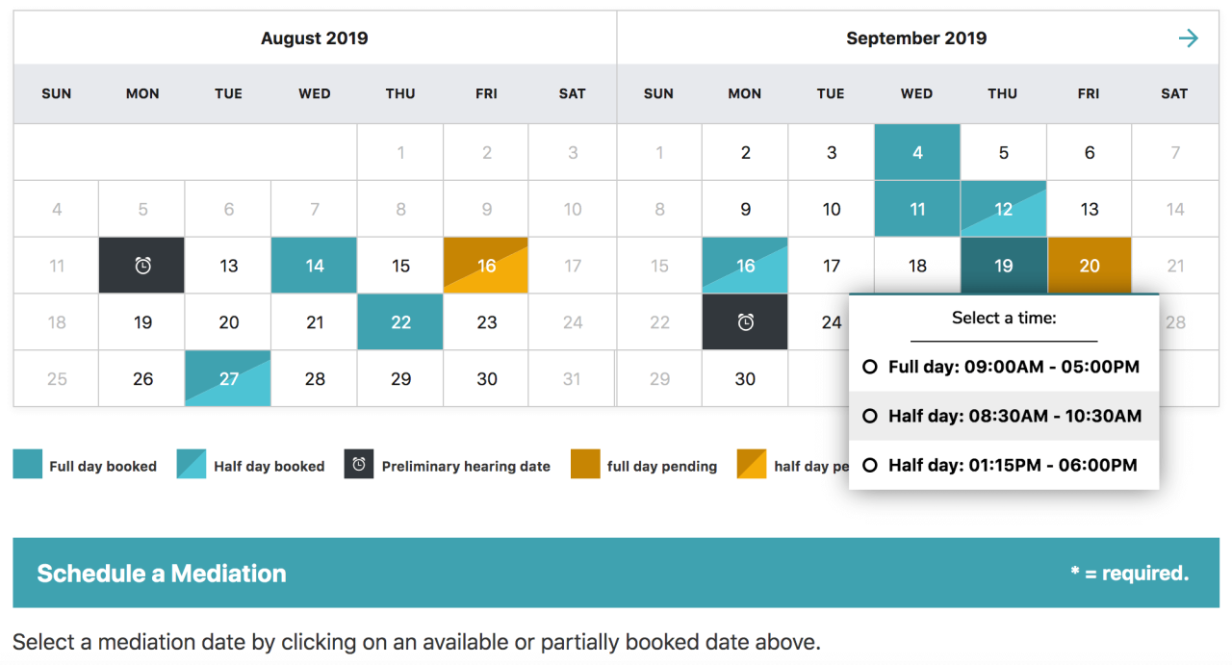This screenshot has height=665, width=1232.
Task: Choose September 16 half day booked
Action: coord(745,266)
